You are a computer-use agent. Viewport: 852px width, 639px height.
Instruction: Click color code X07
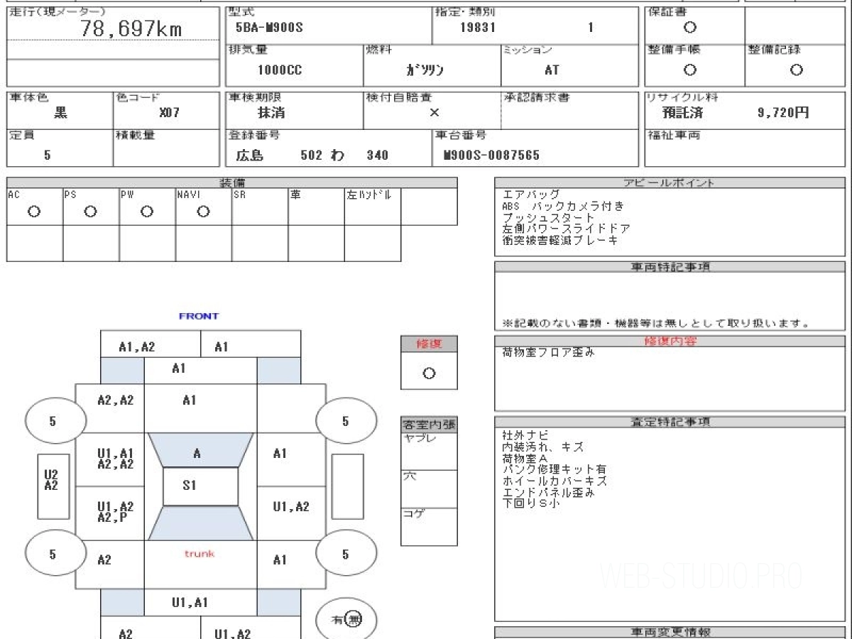(x=169, y=113)
